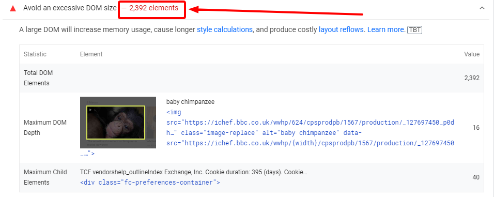Click the audit title Avoid an excessive DOM size
This screenshot has height=197, width=494.
coord(70,8)
